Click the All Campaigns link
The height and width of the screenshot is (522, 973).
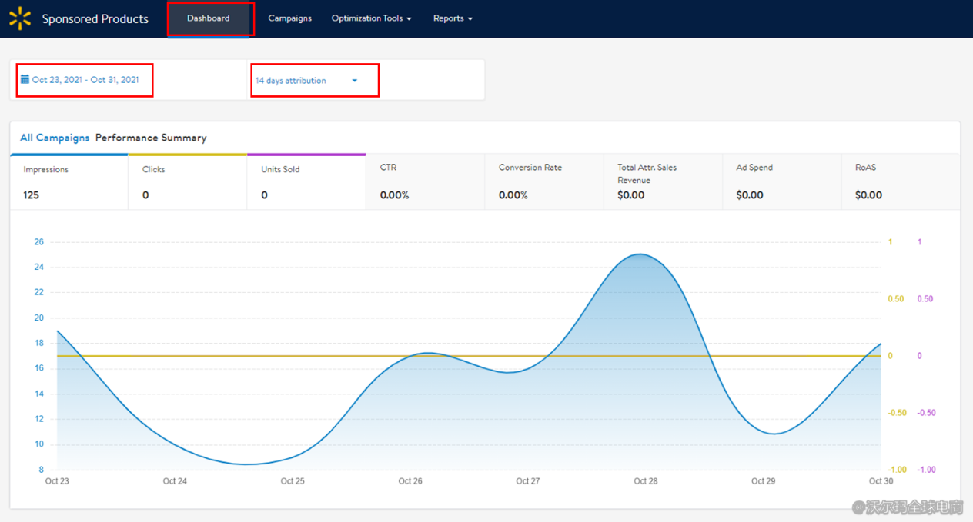[55, 138]
